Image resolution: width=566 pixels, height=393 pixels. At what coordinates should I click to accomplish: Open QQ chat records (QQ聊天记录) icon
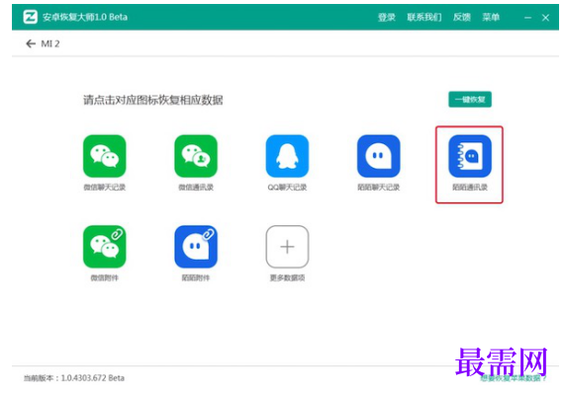[287, 156]
